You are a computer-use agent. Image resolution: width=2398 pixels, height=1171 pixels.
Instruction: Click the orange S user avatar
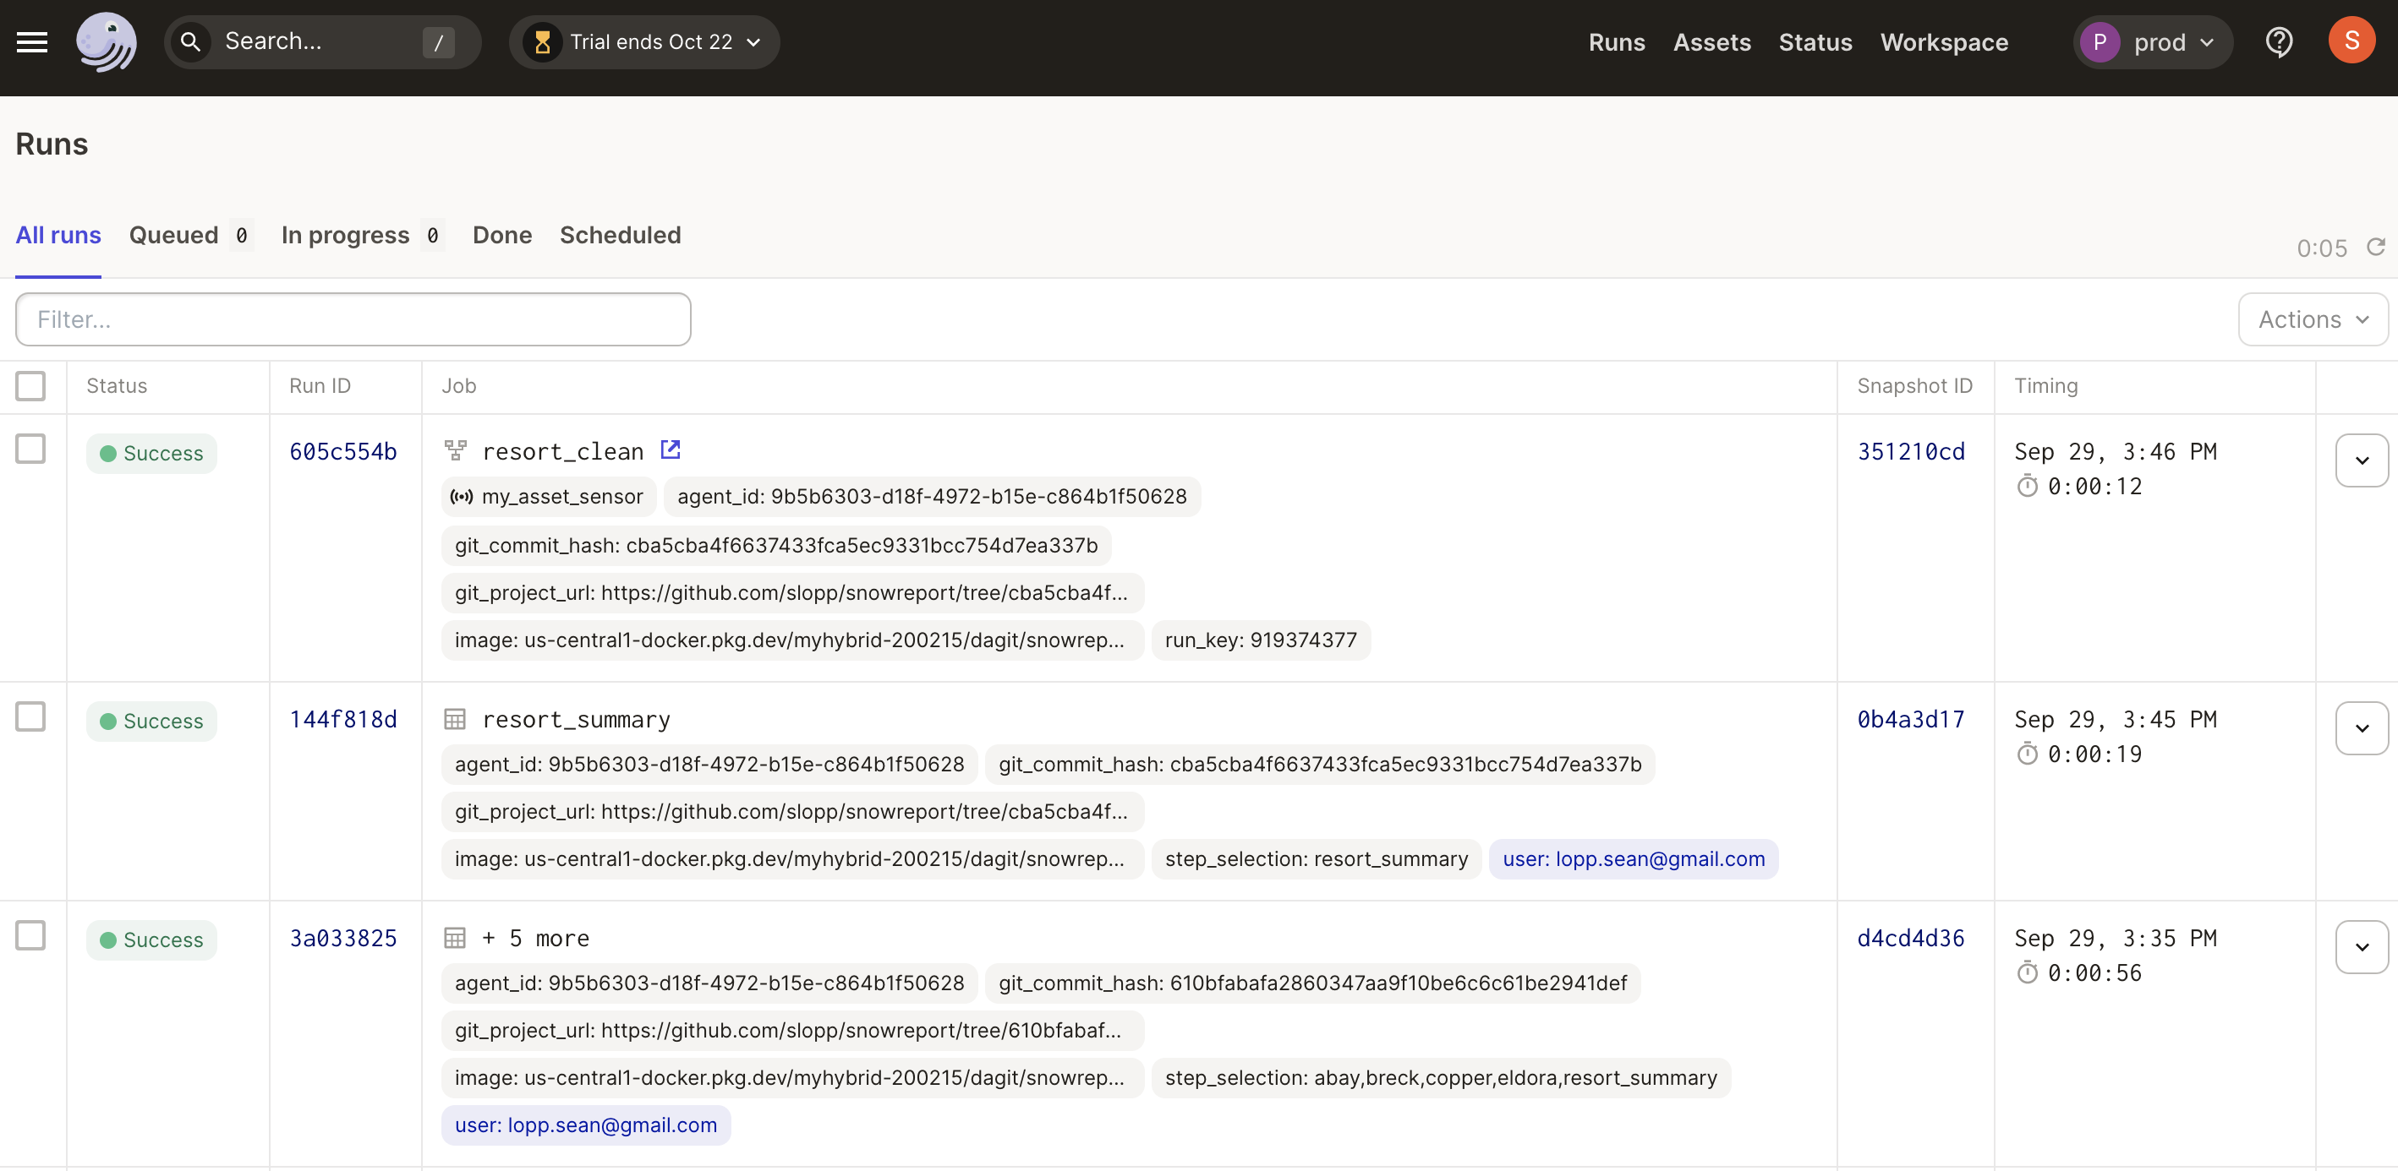(x=2351, y=42)
